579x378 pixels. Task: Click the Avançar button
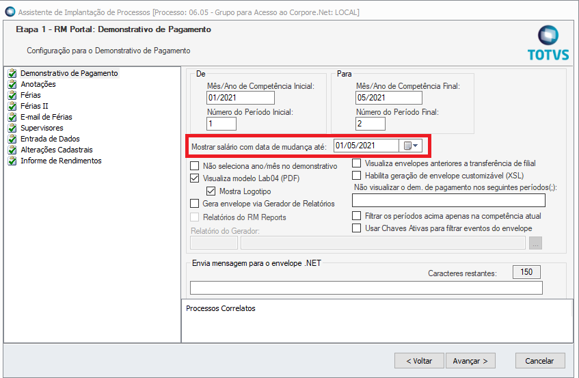point(470,361)
